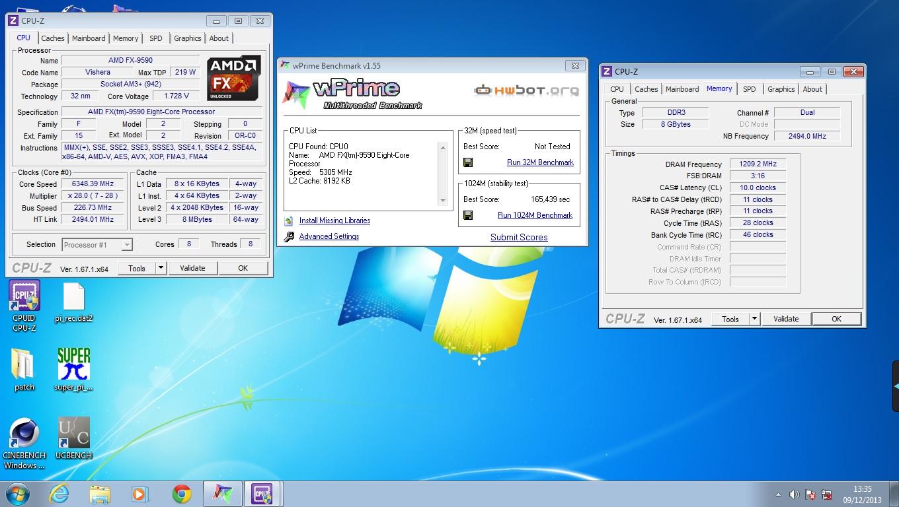Show hidden system tray icons

tap(778, 494)
